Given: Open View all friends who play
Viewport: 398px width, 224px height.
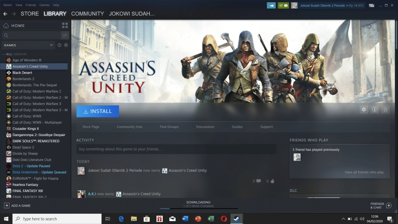Looking at the screenshot, I should [x=364, y=172].
